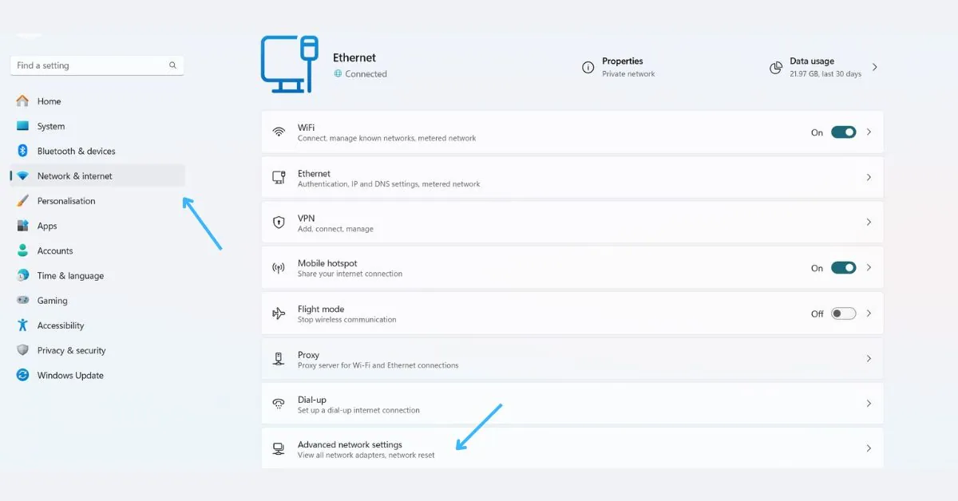Screen dimensions: 958x501
Task: Click the Accessibility figure icon
Action: pos(22,325)
